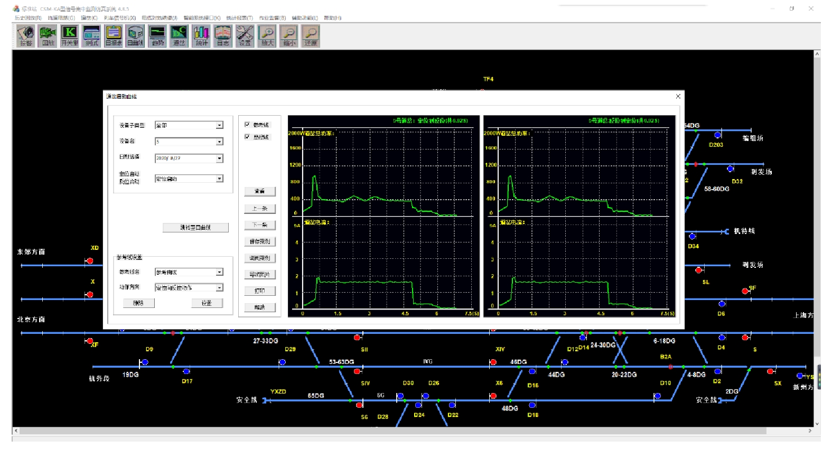Click the 回放 (playback) camera icon

(48, 36)
